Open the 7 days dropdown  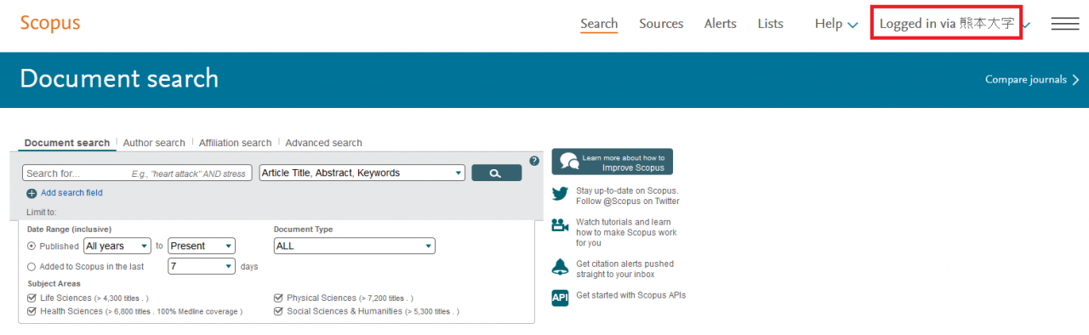pyautogui.click(x=202, y=266)
